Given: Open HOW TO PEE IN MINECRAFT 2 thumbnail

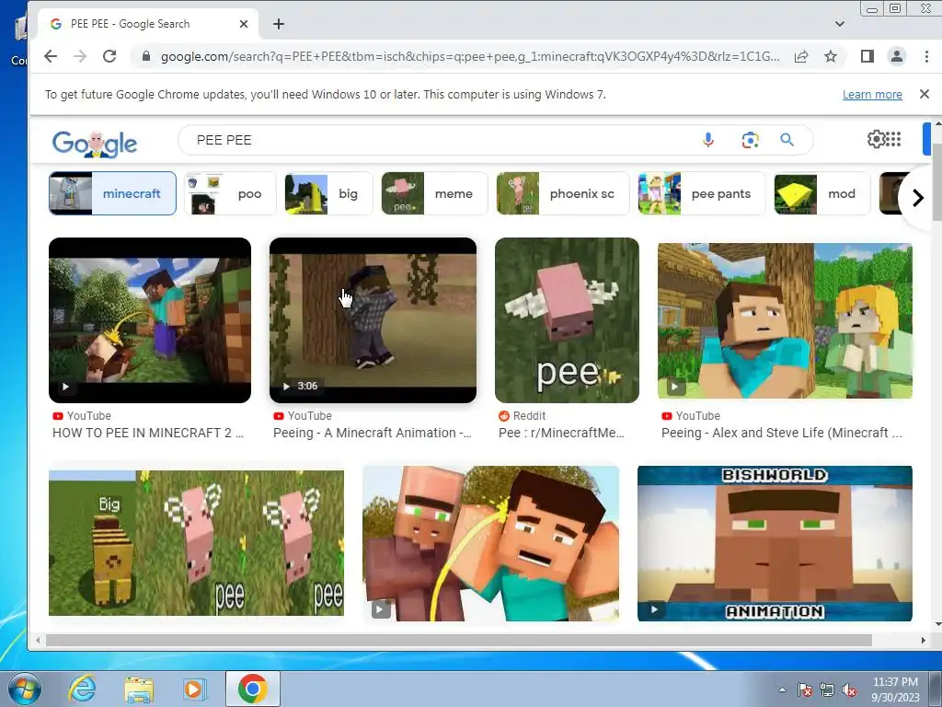Looking at the screenshot, I should click(x=150, y=320).
